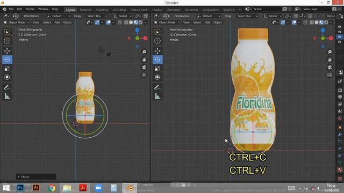Open Object Data properties green triangle tab
Screen dimensions: 344x193
(340, 162)
